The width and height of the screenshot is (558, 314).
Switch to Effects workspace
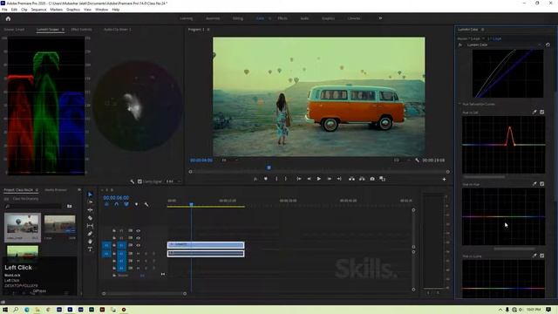click(x=282, y=18)
